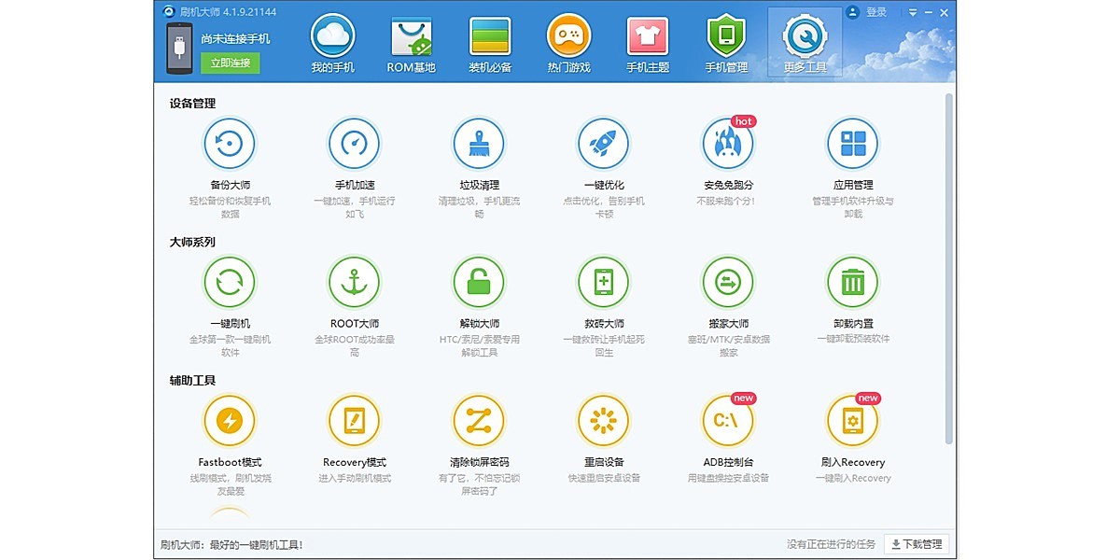This screenshot has width=1120, height=560.
Task: Expand the title bar dropdown menu arrow
Action: [x=913, y=12]
